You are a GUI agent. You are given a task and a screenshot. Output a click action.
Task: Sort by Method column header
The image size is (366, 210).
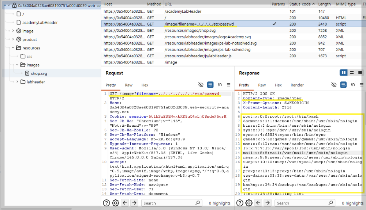(154, 4)
